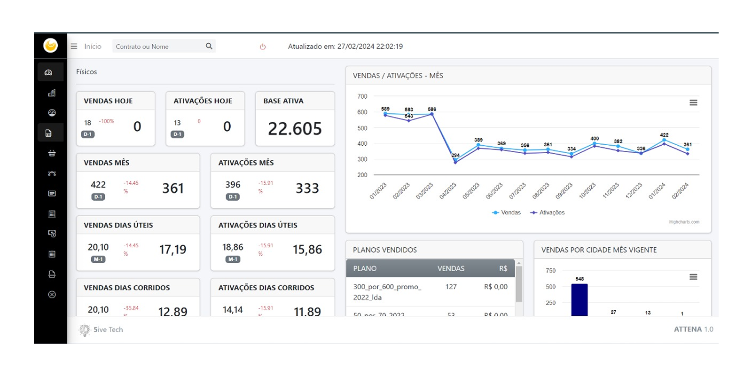
Task: Click the M-1 badge in Ativações Dias Úteis card
Action: 233,259
